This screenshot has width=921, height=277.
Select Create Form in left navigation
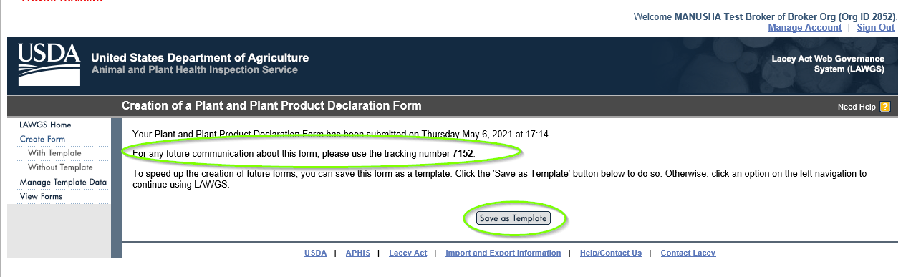(42, 139)
